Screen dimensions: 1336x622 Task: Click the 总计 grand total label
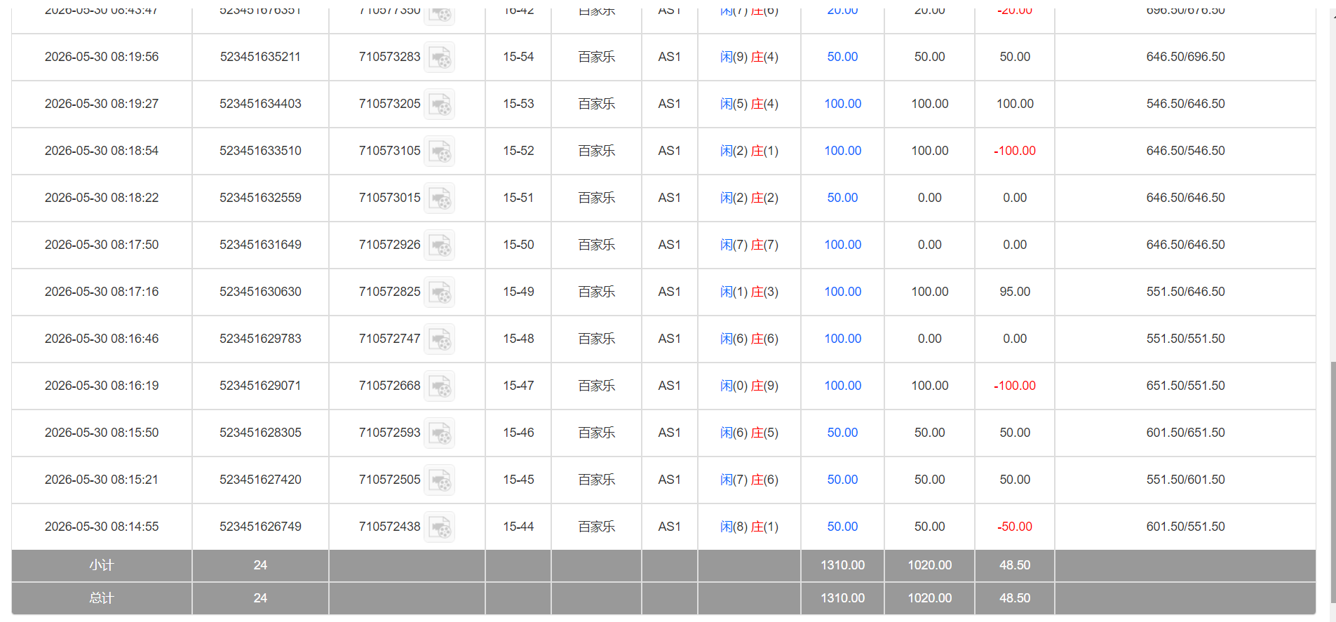click(102, 598)
